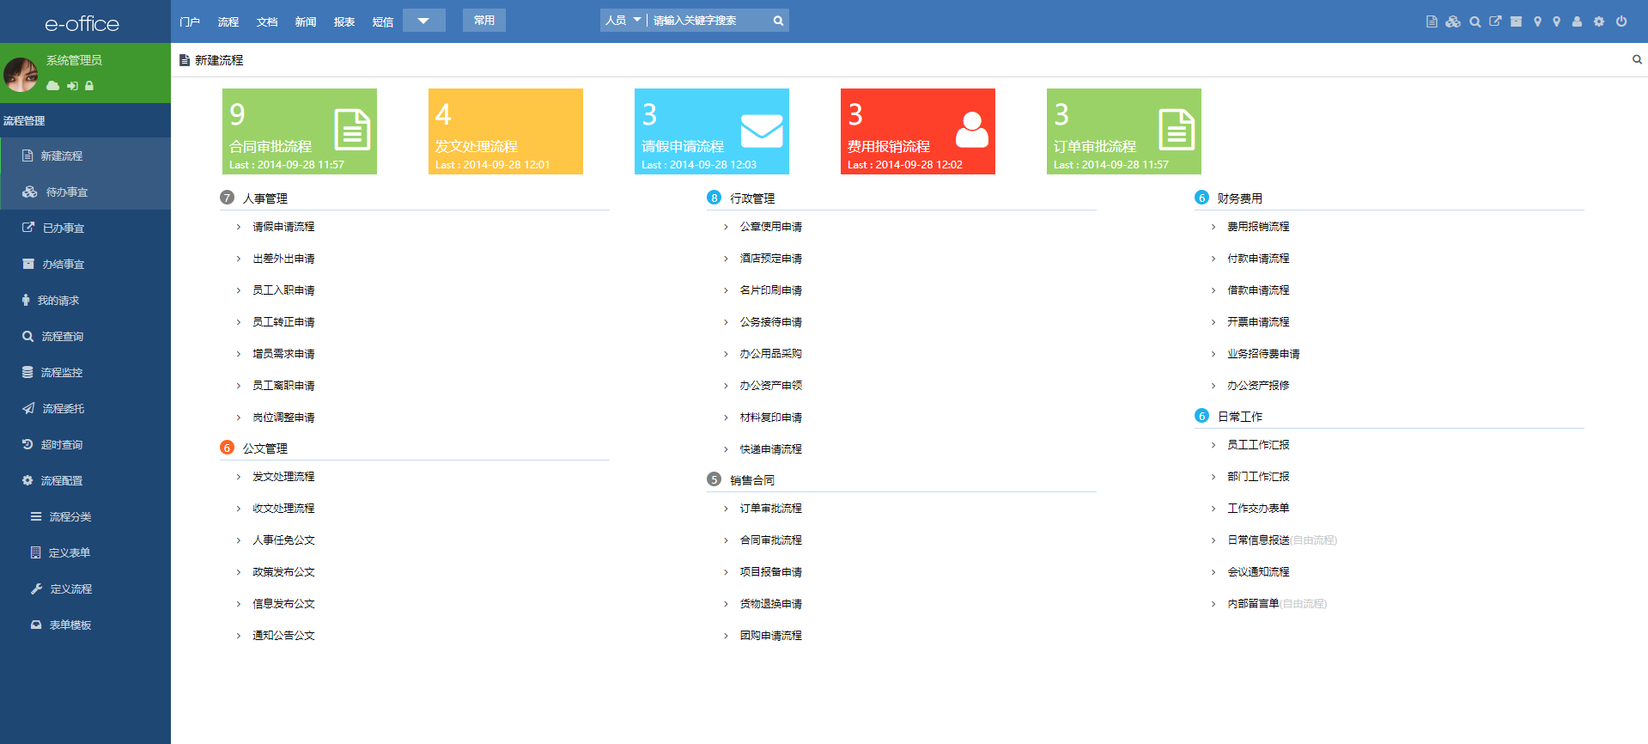Click the 表单模板 tray icon in sidebar

(x=36, y=625)
